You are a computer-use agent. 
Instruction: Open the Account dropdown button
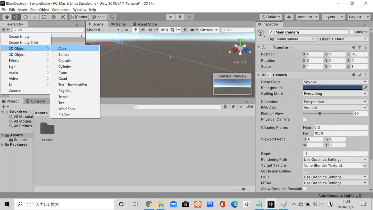tap(307, 17)
